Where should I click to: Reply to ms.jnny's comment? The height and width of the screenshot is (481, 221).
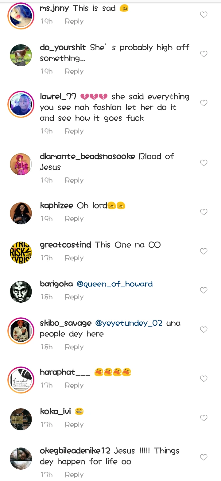tap(74, 21)
